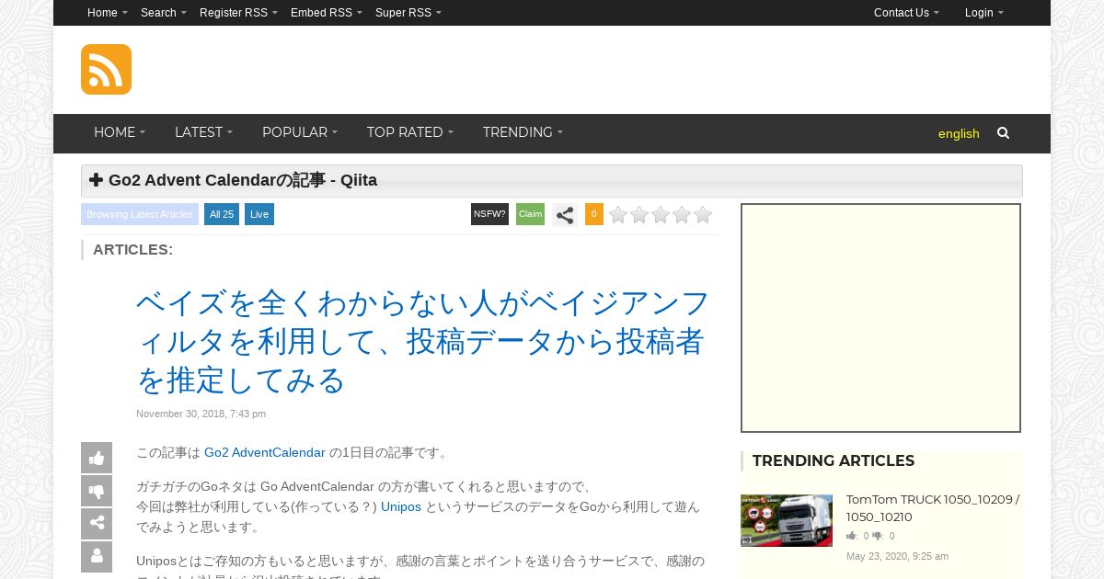Expand the Embed RSS dropdown
Screen dimensions: 1104x579
pos(327,13)
